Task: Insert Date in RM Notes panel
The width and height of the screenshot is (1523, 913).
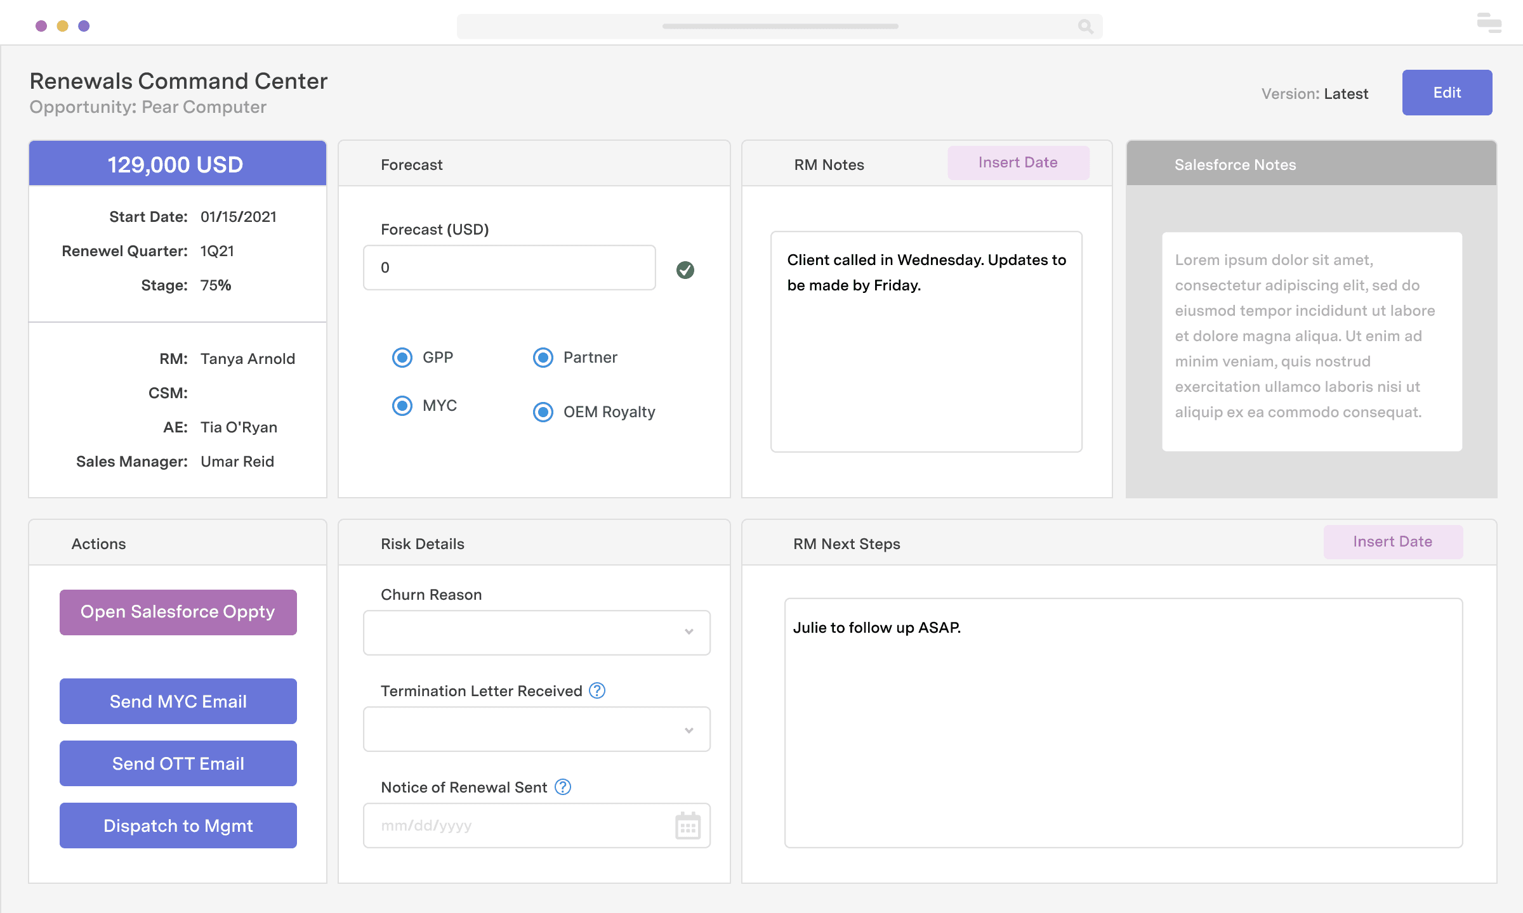Action: [1018, 162]
